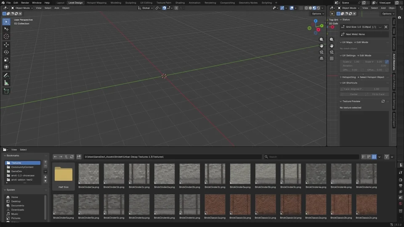The width and height of the screenshot is (404, 227).
Task: Click the grid icon in right viewport
Action: [x=332, y=58]
